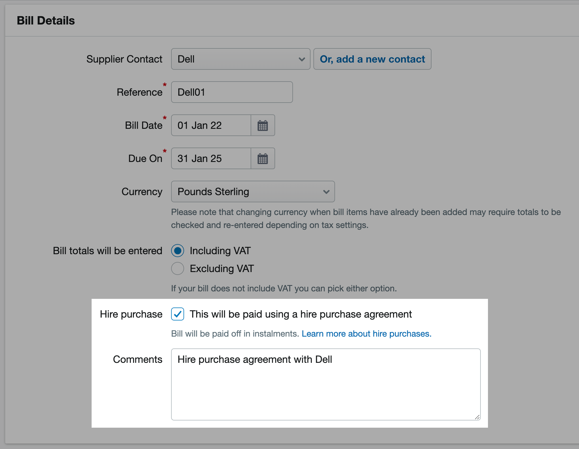Open the Supplier Contact dropdown
Screen dimensions: 579x449
(240, 59)
